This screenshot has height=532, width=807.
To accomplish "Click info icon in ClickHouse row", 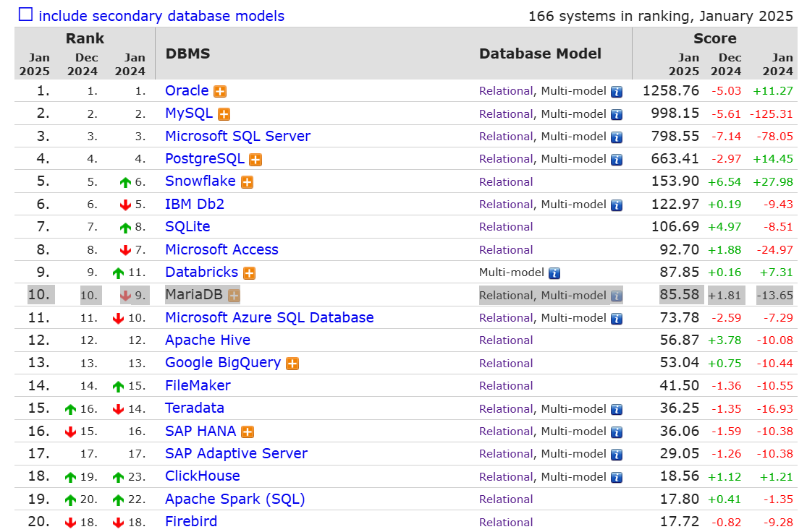I will (617, 478).
